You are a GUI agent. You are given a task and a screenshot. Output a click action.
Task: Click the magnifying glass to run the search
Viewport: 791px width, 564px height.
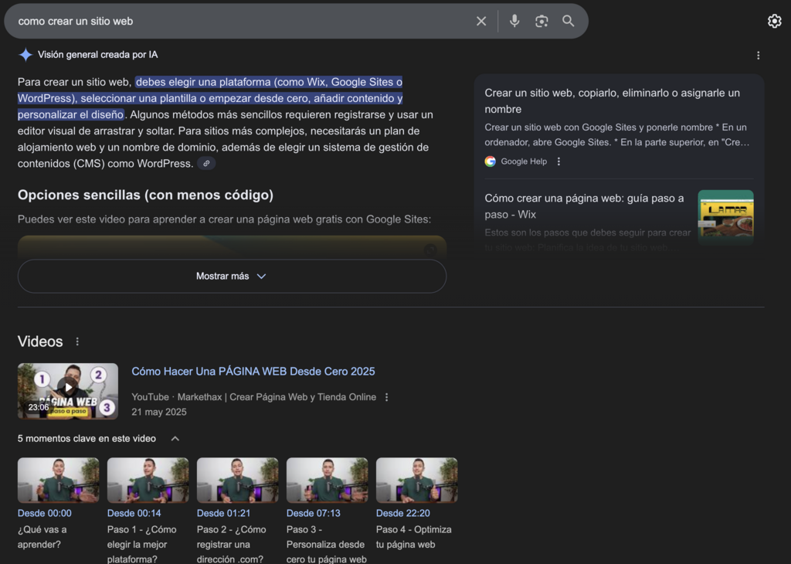point(569,21)
